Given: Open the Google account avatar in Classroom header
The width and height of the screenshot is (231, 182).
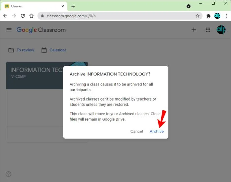Looking at the screenshot, I should [x=221, y=30].
